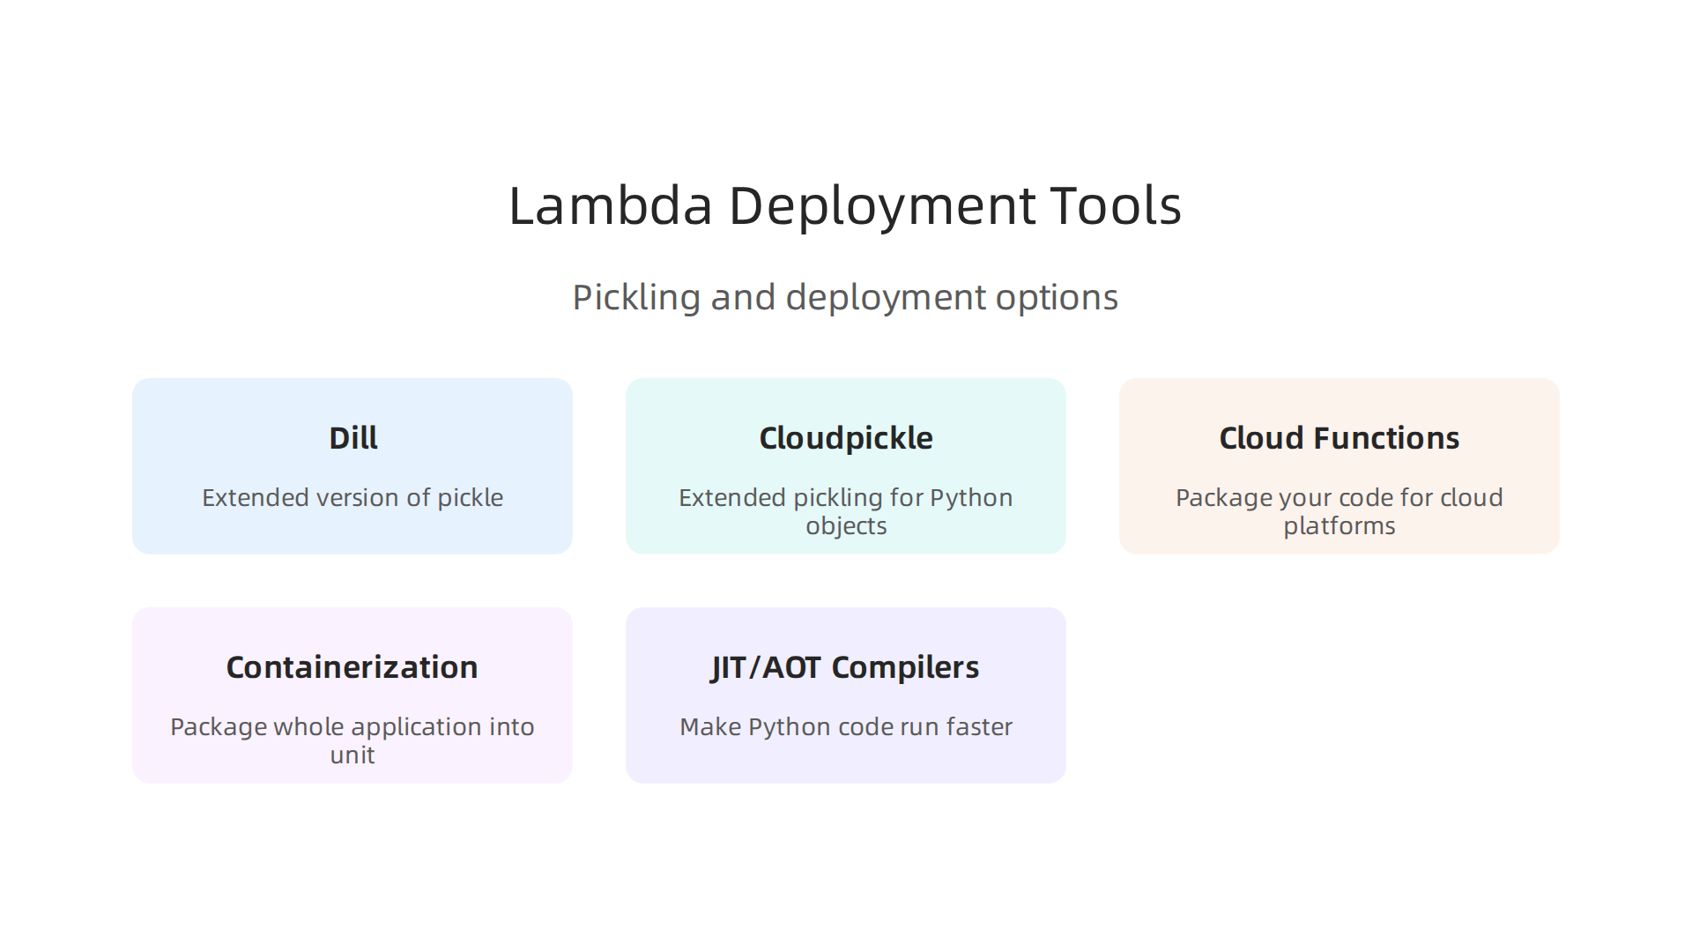
Task: Select 'Package your code for cloud platforms' text
Action: click(1339, 512)
